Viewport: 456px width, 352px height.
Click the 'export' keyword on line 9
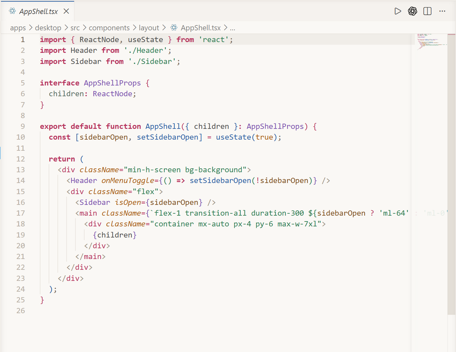[53, 127]
